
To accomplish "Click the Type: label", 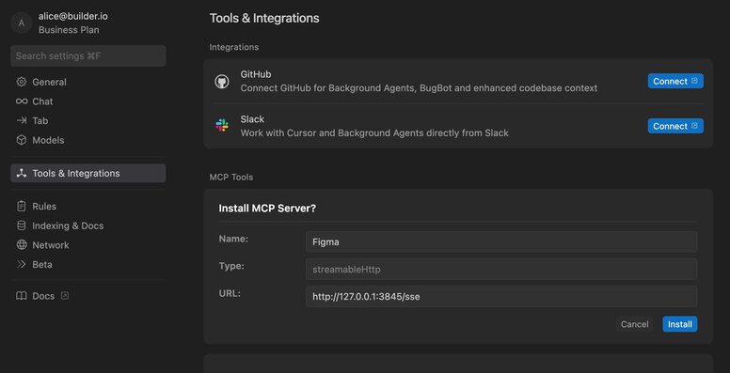I will pyautogui.click(x=231, y=266).
